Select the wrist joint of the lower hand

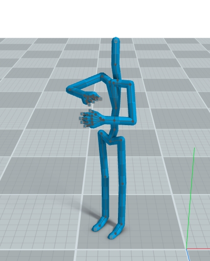(x=103, y=120)
